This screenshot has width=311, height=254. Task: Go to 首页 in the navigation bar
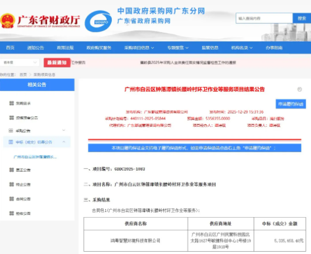pyautogui.click(x=10, y=48)
